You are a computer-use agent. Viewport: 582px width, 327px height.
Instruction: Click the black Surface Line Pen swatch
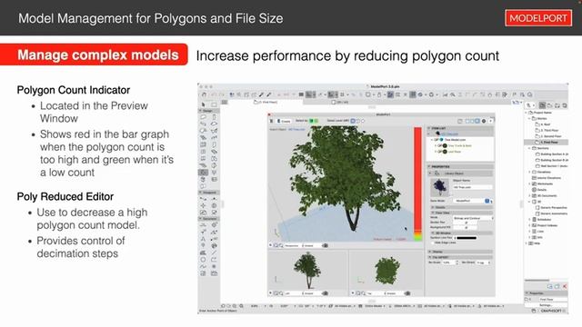tap(467, 238)
